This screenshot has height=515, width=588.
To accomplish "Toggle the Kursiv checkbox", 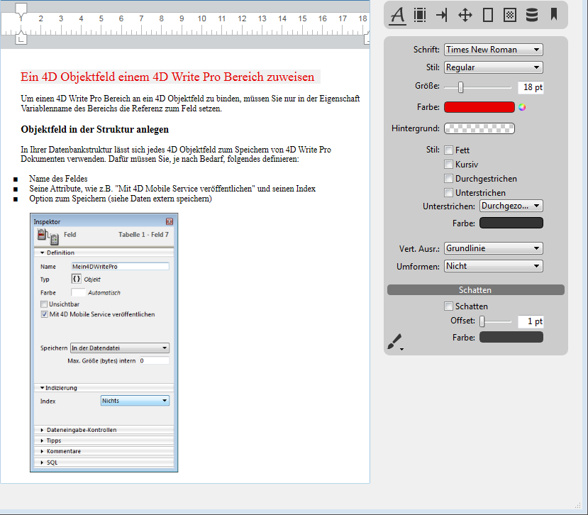I will [449, 165].
